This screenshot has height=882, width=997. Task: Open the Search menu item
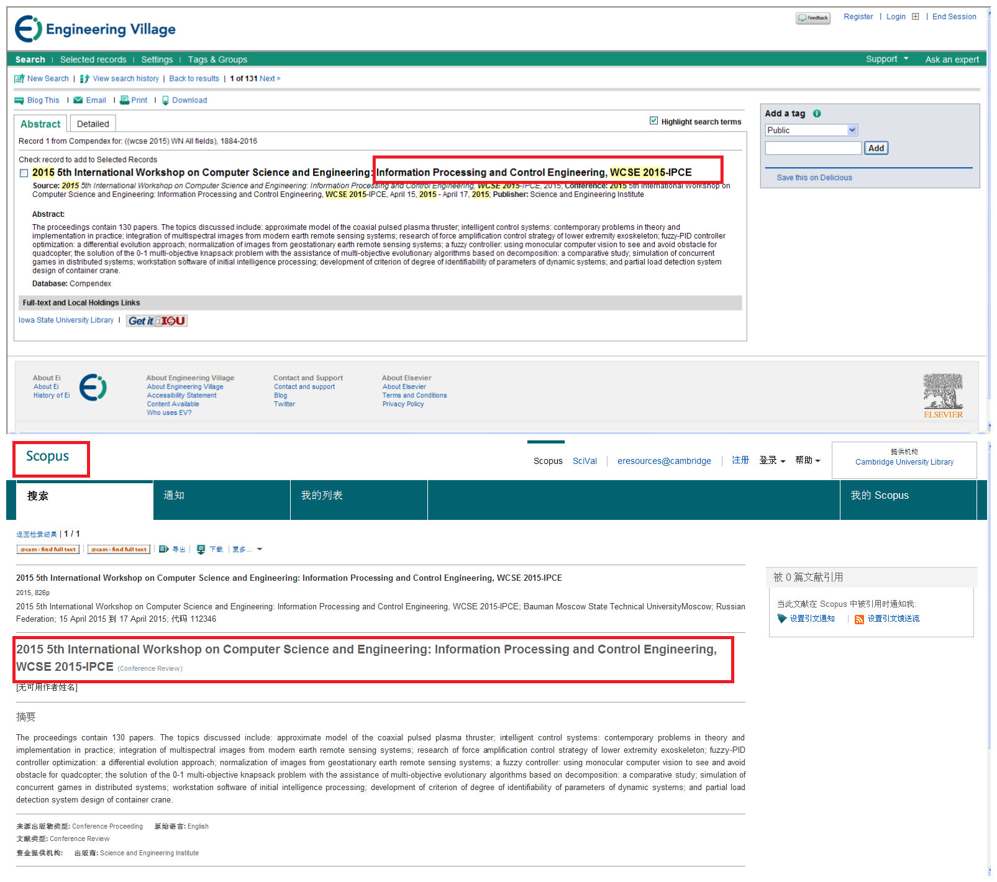pos(30,60)
